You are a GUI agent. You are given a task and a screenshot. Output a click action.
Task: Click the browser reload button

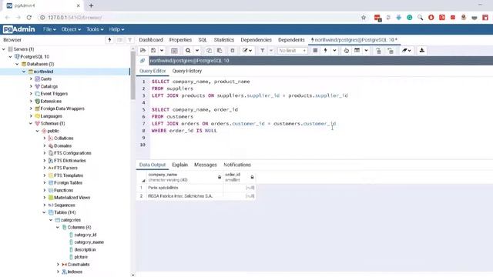click(x=29, y=18)
